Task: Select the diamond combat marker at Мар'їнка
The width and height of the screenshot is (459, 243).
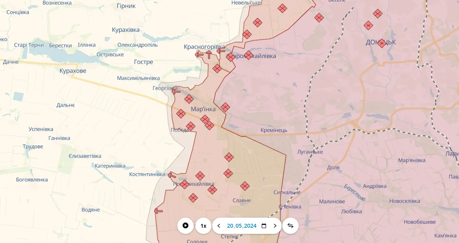Action: [x=205, y=119]
